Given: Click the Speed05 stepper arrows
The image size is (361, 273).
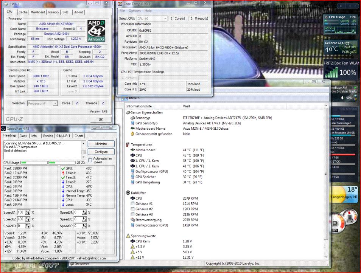Looking at the screenshot, I should pos(84,219).
